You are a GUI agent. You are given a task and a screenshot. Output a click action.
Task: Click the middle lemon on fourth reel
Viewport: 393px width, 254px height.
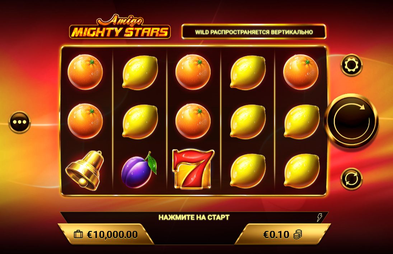click(248, 121)
